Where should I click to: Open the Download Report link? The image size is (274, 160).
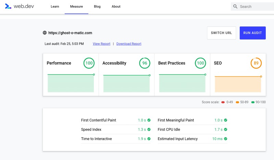pos(129,44)
